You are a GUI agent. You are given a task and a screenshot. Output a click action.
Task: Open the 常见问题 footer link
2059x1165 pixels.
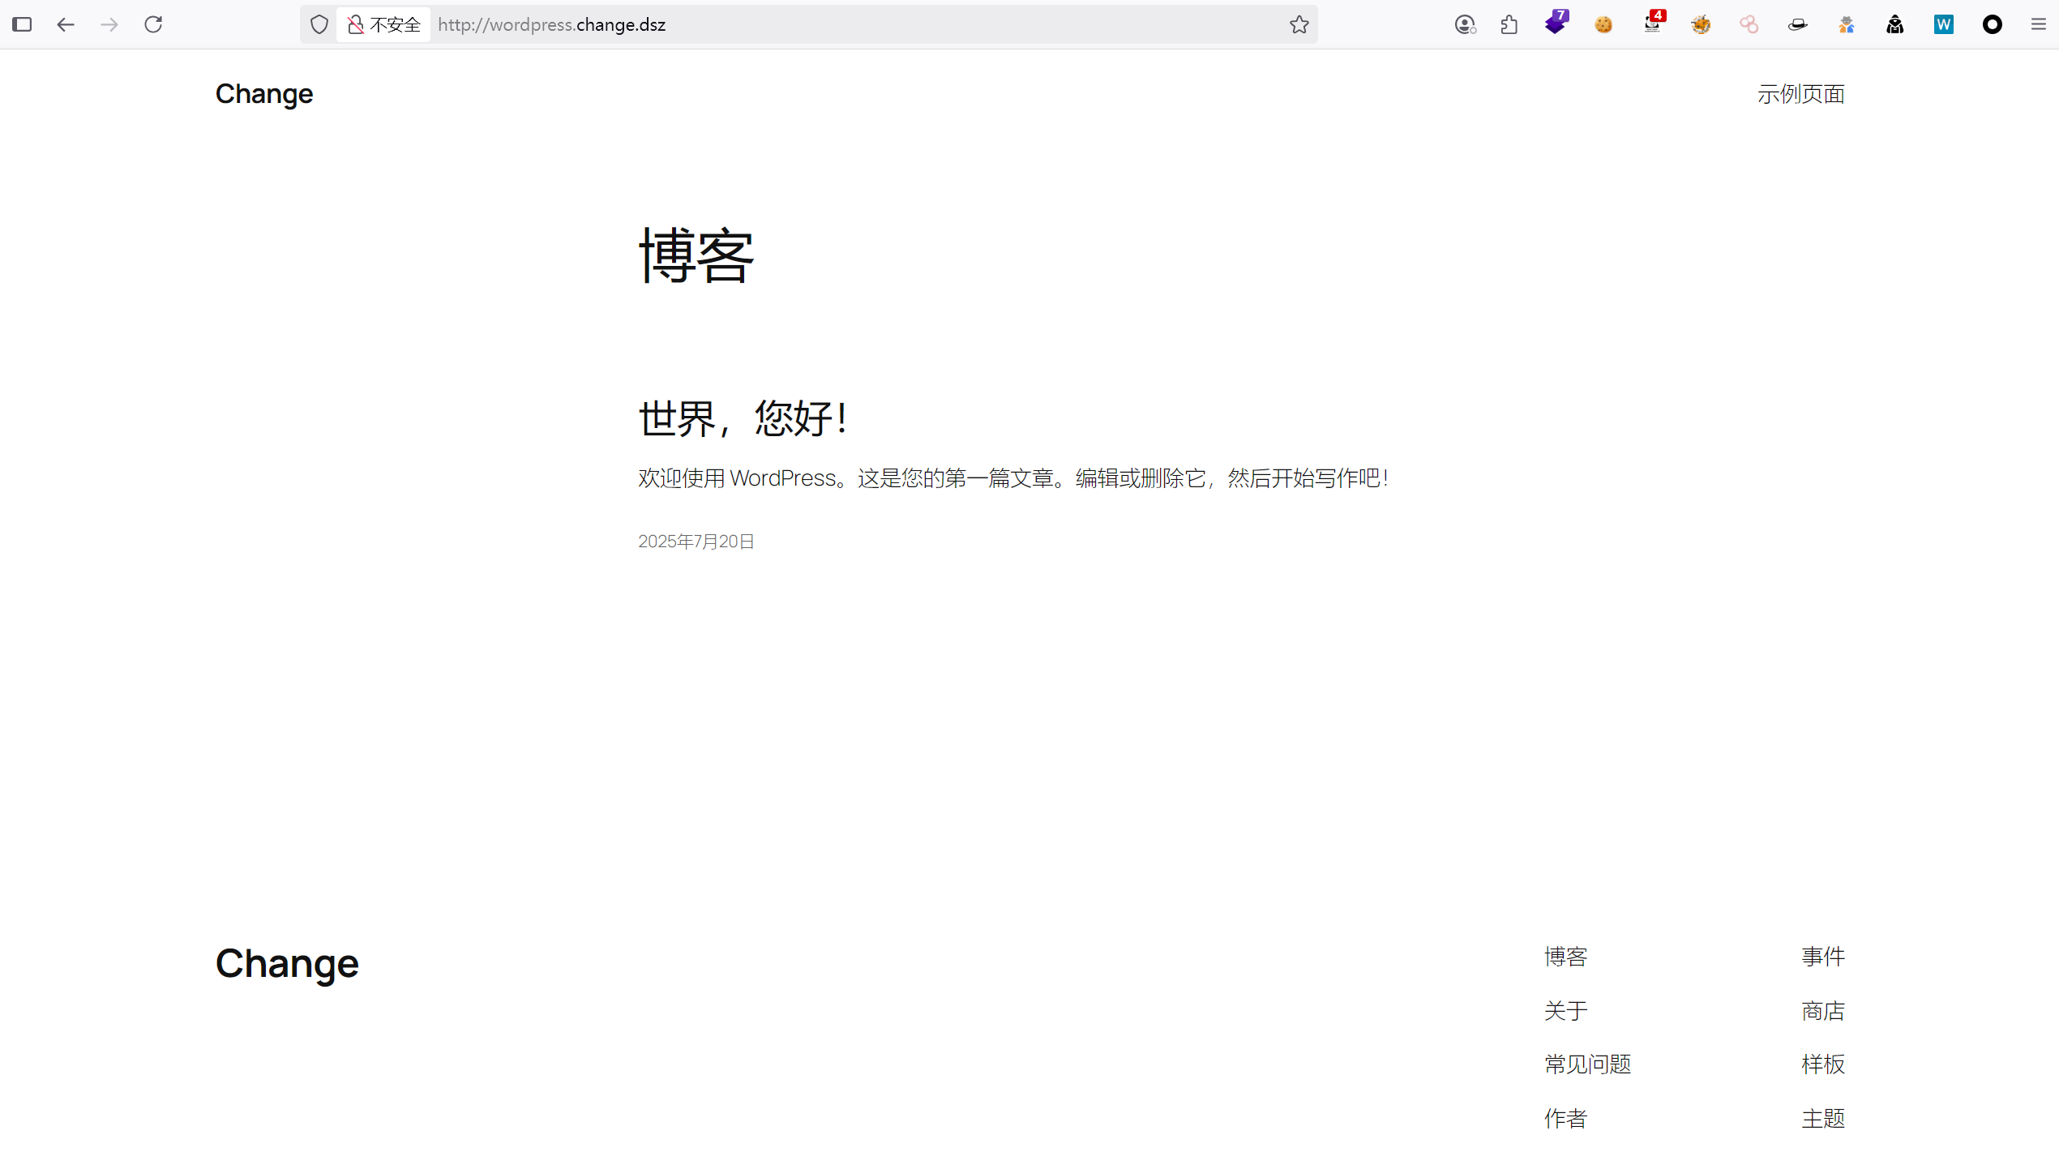1586,1064
